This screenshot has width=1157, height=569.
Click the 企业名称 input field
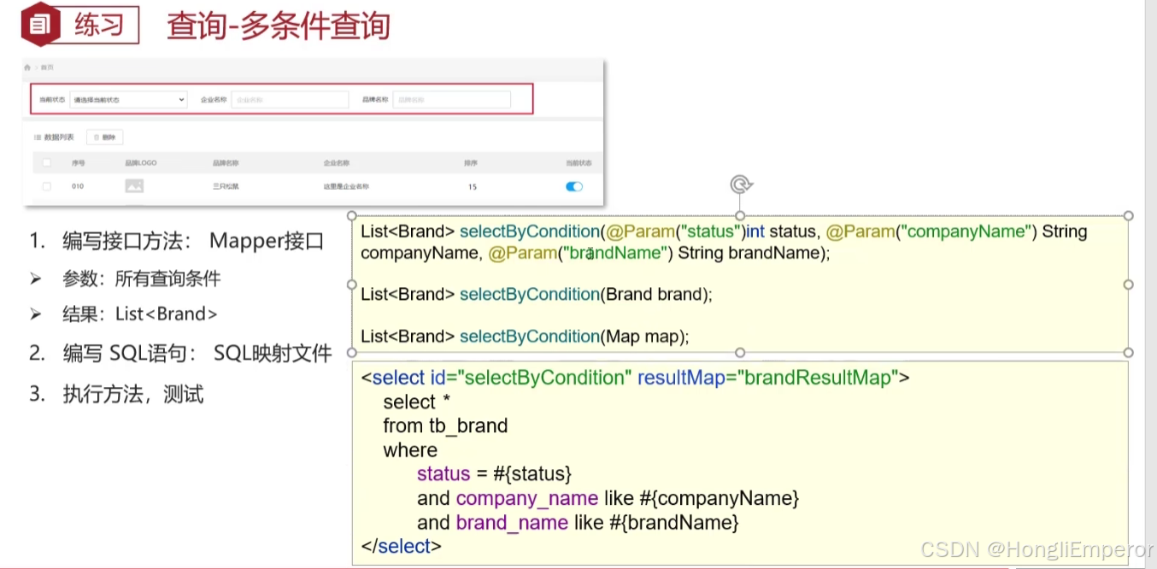point(290,99)
